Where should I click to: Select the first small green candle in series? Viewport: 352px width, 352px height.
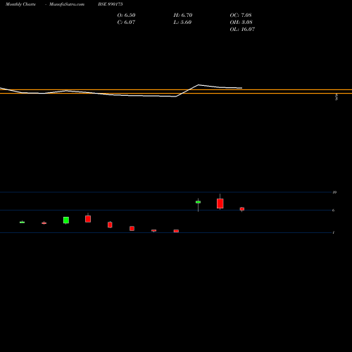[22, 222]
